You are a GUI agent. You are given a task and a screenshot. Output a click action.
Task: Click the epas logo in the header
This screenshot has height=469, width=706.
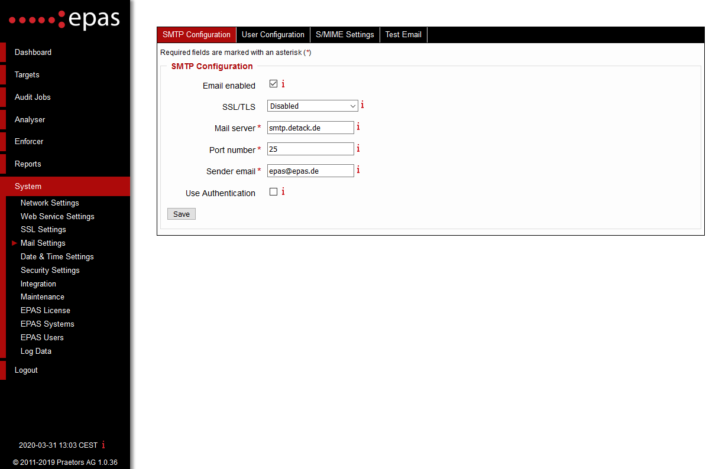[64, 20]
